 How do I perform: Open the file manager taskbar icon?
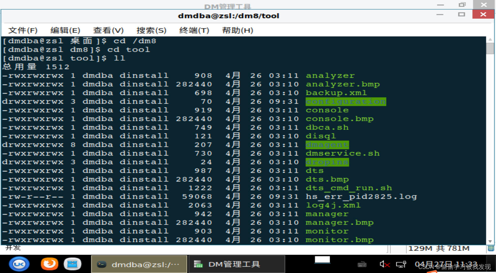tap(72, 264)
